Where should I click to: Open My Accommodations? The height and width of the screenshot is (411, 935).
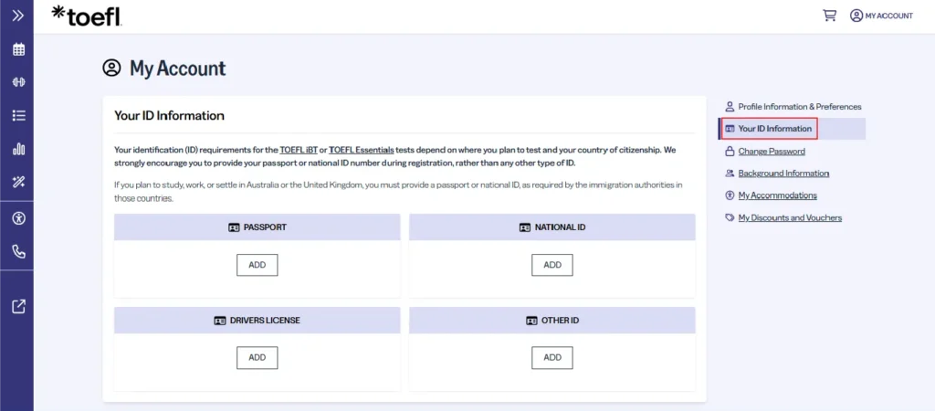(776, 195)
